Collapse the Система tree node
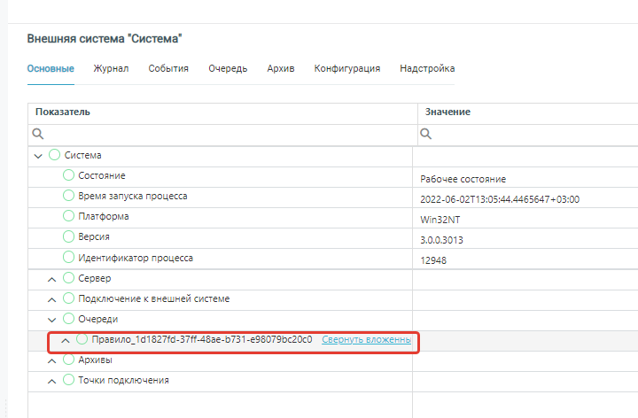638x418 pixels. coord(38,156)
